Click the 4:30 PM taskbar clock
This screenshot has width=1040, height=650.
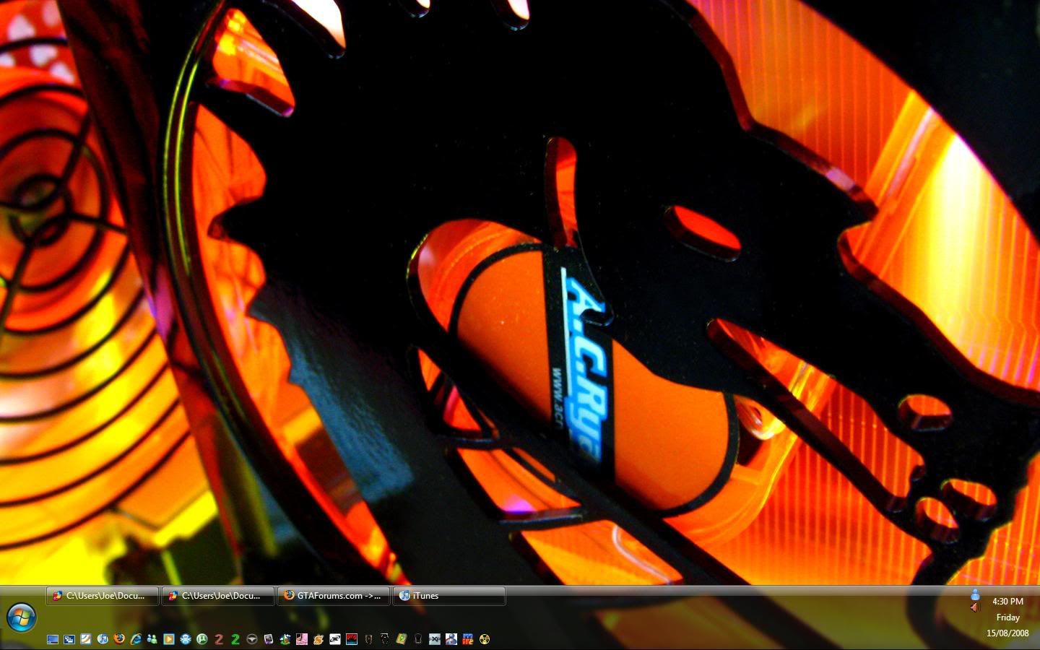point(1007,601)
